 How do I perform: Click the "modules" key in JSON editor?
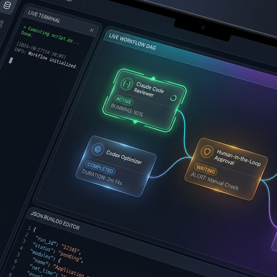point(41,254)
